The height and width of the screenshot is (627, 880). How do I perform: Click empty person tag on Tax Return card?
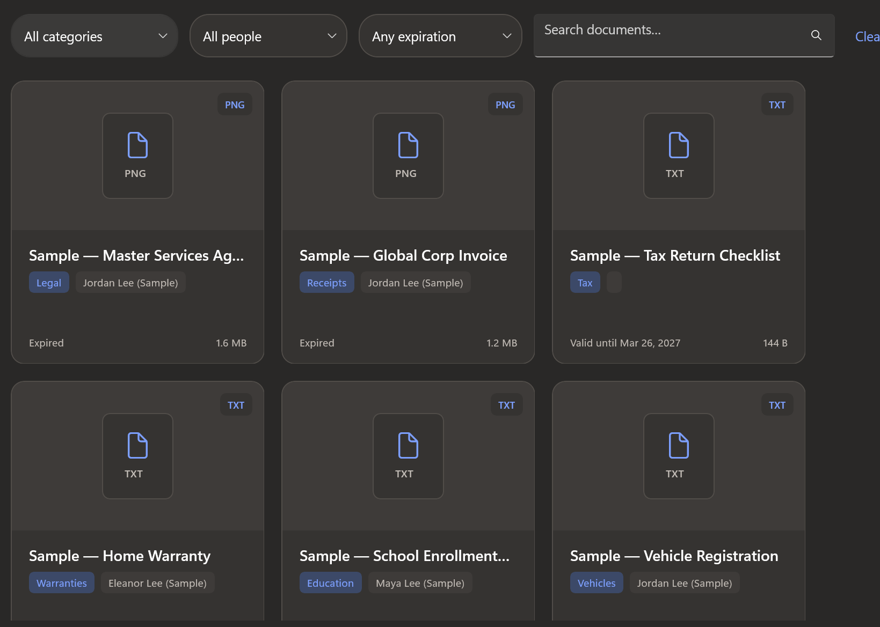click(x=614, y=282)
